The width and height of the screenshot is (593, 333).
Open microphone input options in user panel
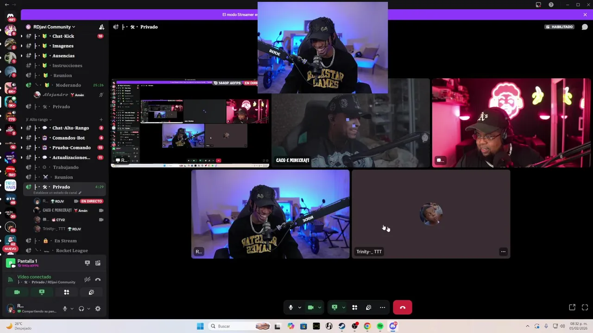pos(71,308)
